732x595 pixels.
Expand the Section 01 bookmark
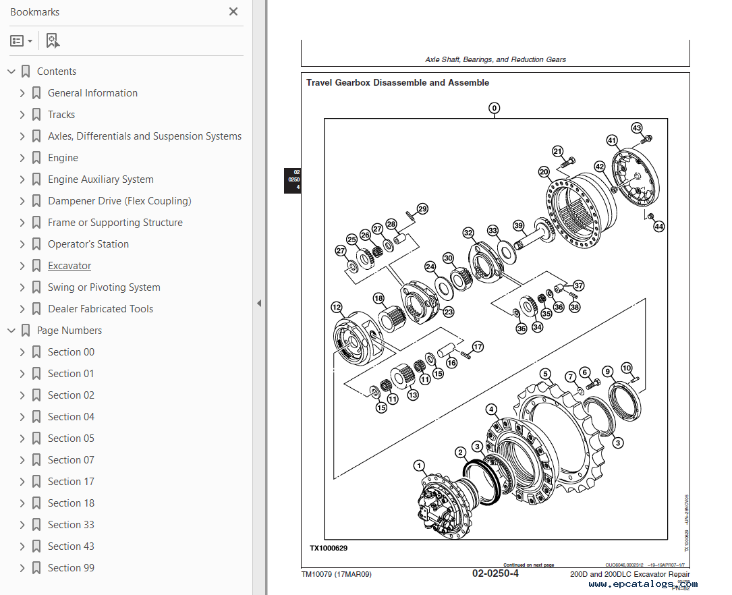tap(22, 373)
